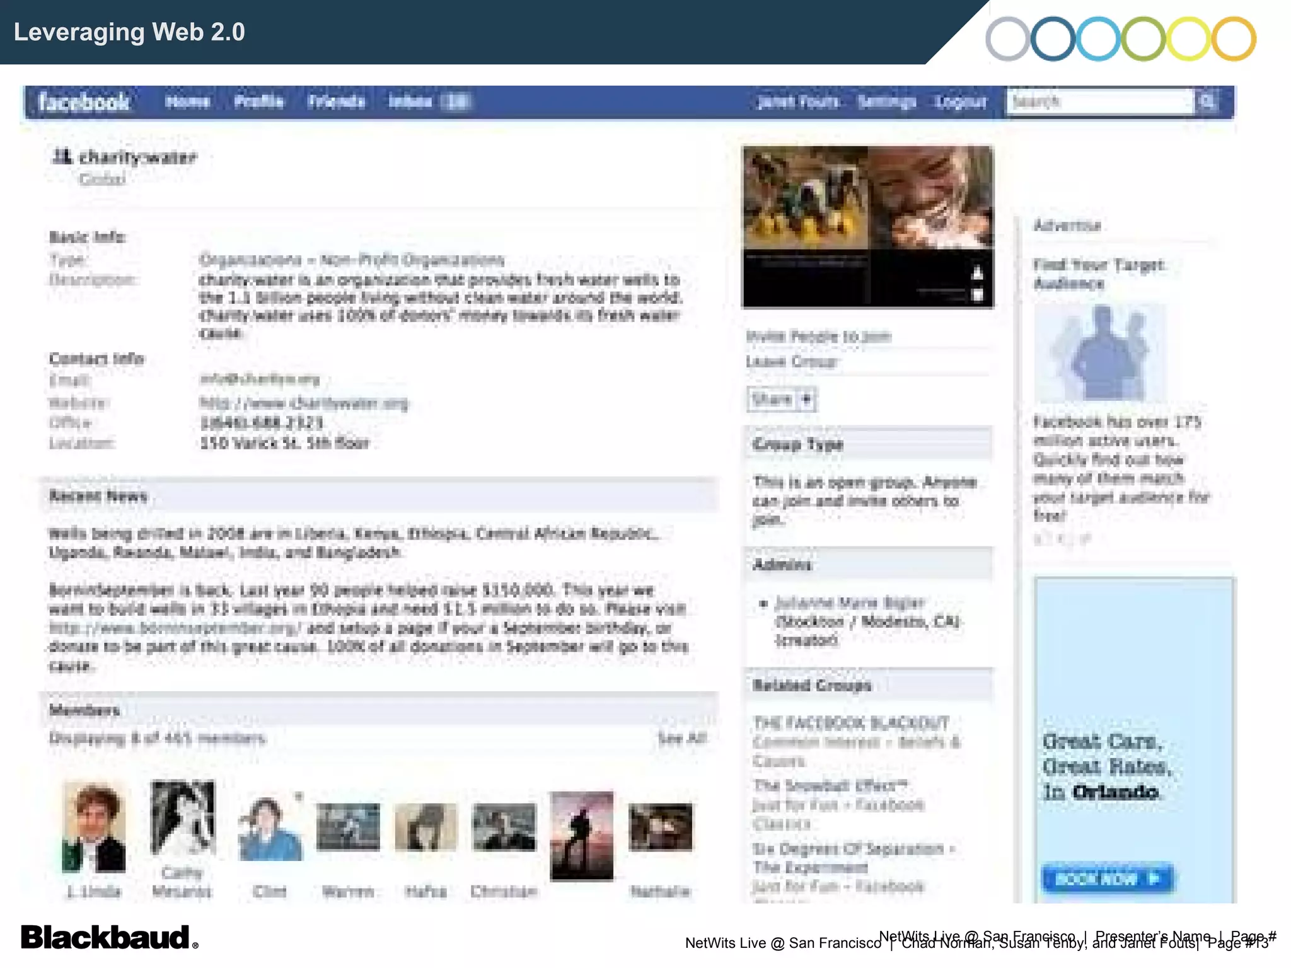Screen dimensions: 1291x968
Task: Click the blue silhouettes ad image
Action: click(x=1101, y=353)
